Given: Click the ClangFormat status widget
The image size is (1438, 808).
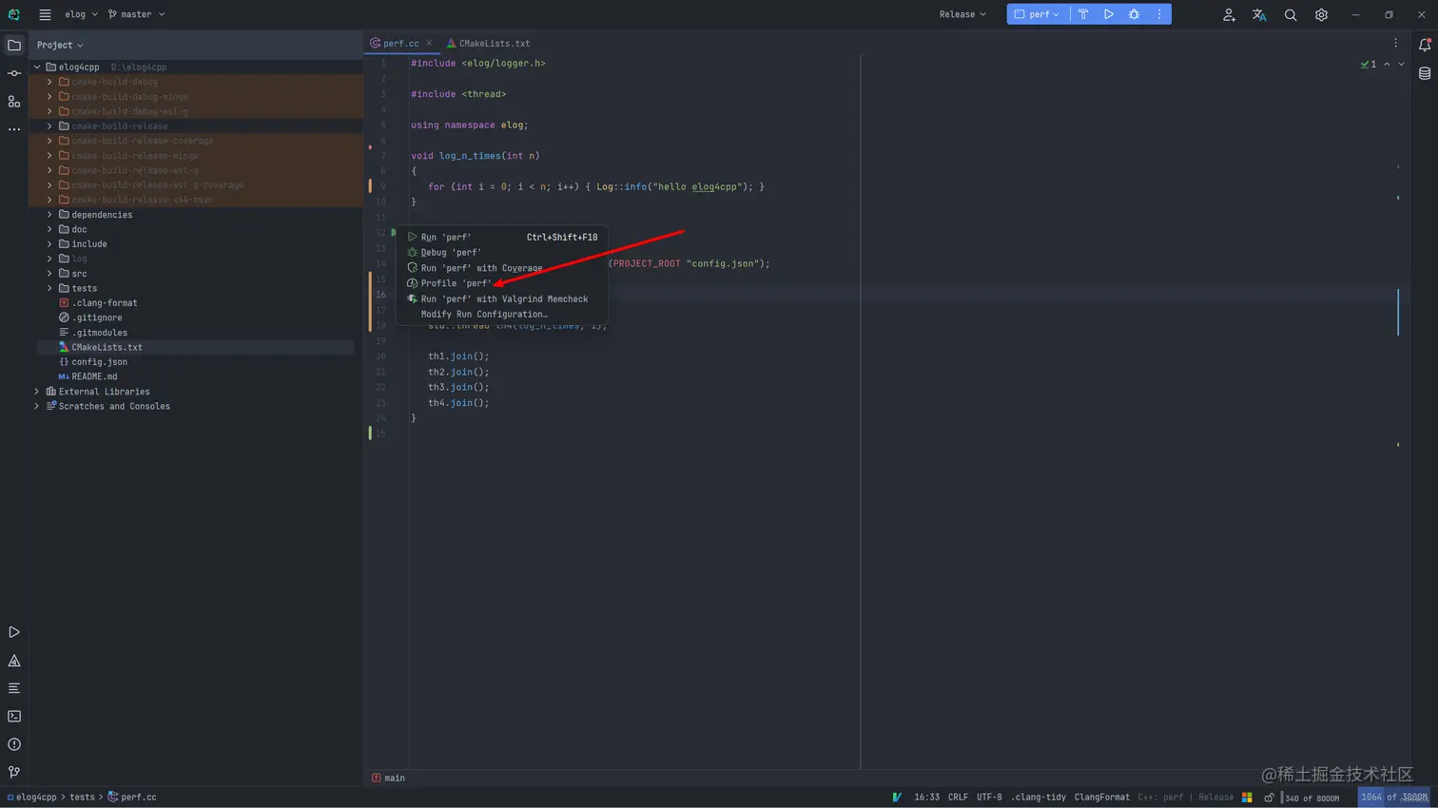Looking at the screenshot, I should click(x=1101, y=798).
